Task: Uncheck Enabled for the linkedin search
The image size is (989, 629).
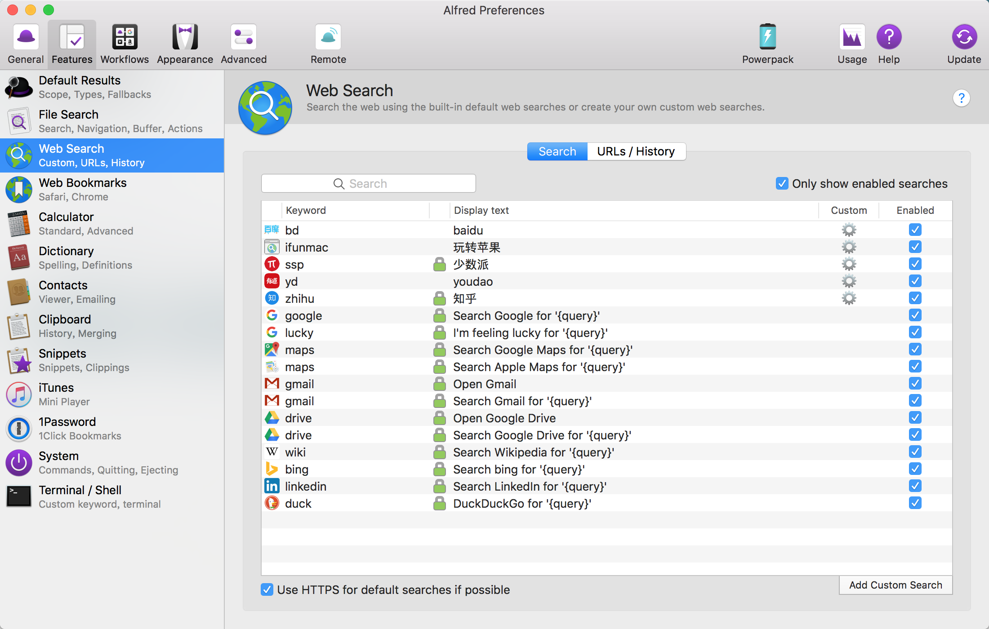Action: (x=915, y=486)
